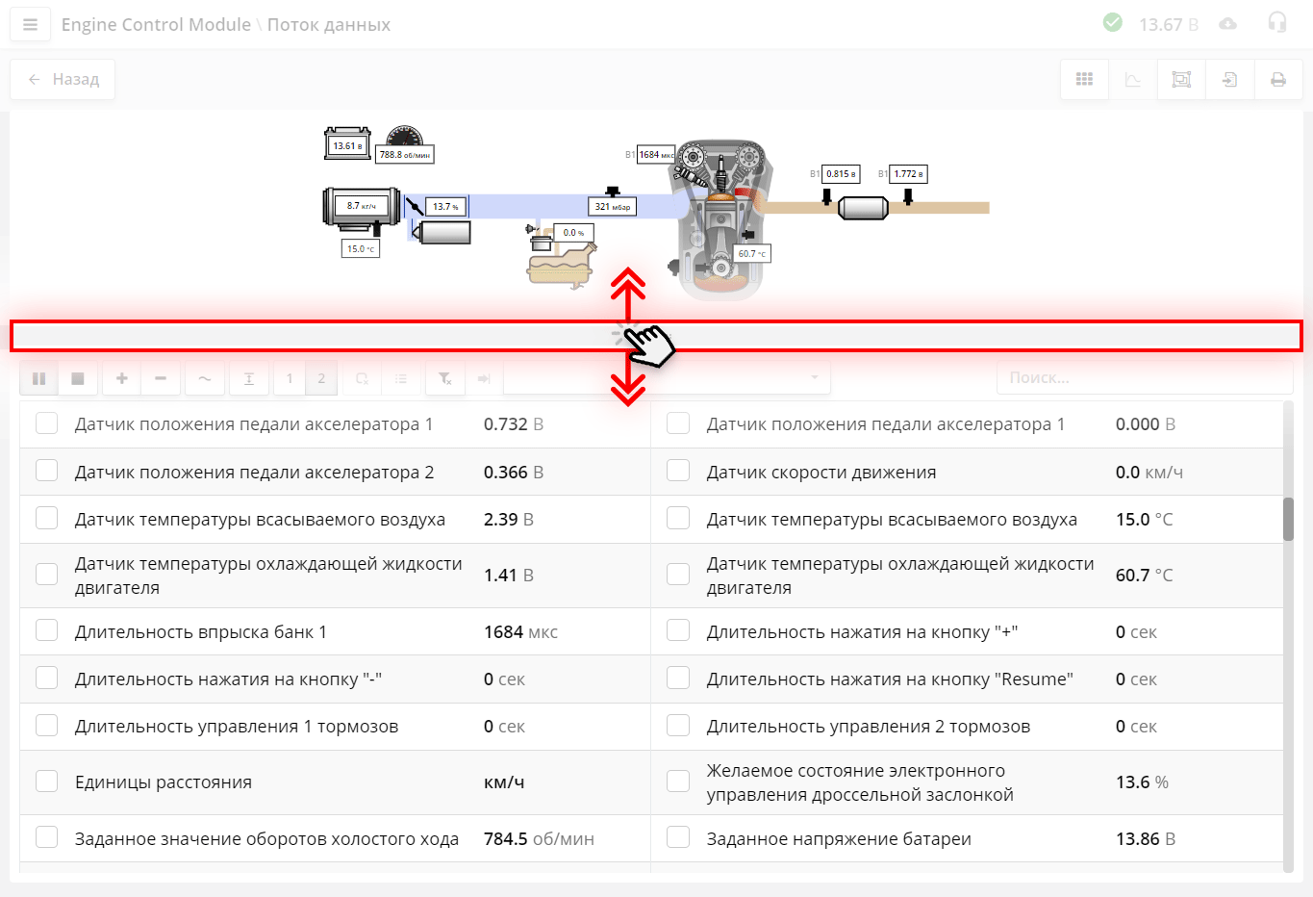The width and height of the screenshot is (1313, 897).
Task: Click the import file icon
Action: [x=1229, y=80]
